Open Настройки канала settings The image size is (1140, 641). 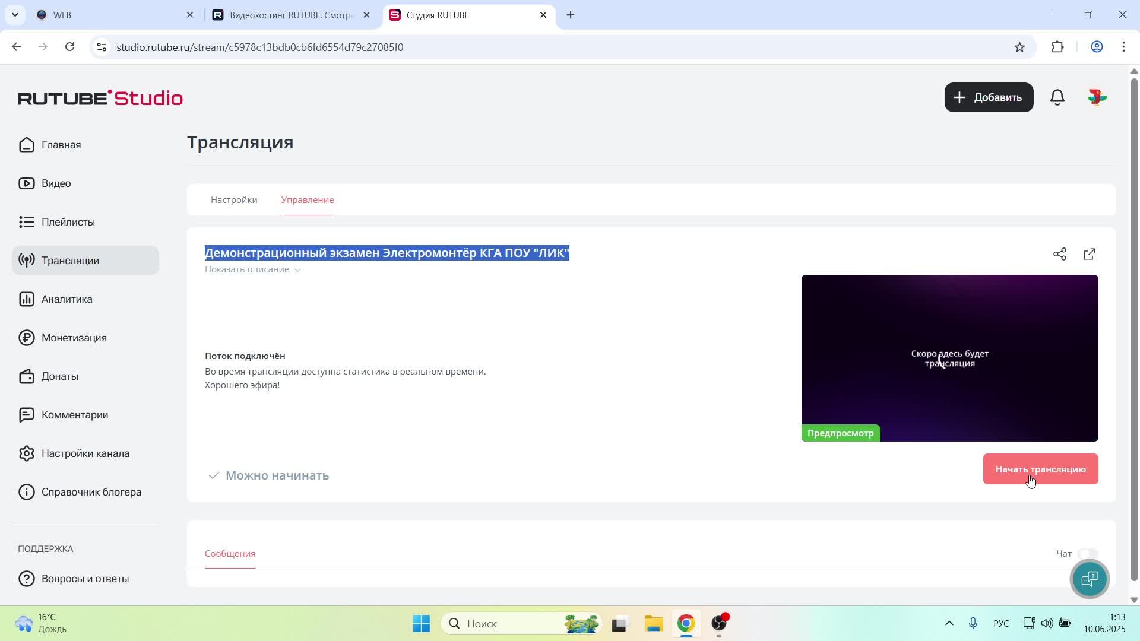[85, 453]
